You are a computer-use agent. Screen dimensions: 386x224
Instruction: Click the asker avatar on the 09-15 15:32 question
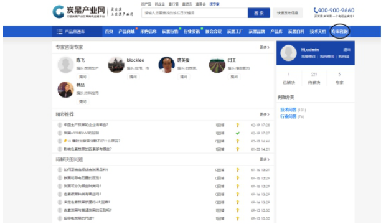(x=60, y=218)
